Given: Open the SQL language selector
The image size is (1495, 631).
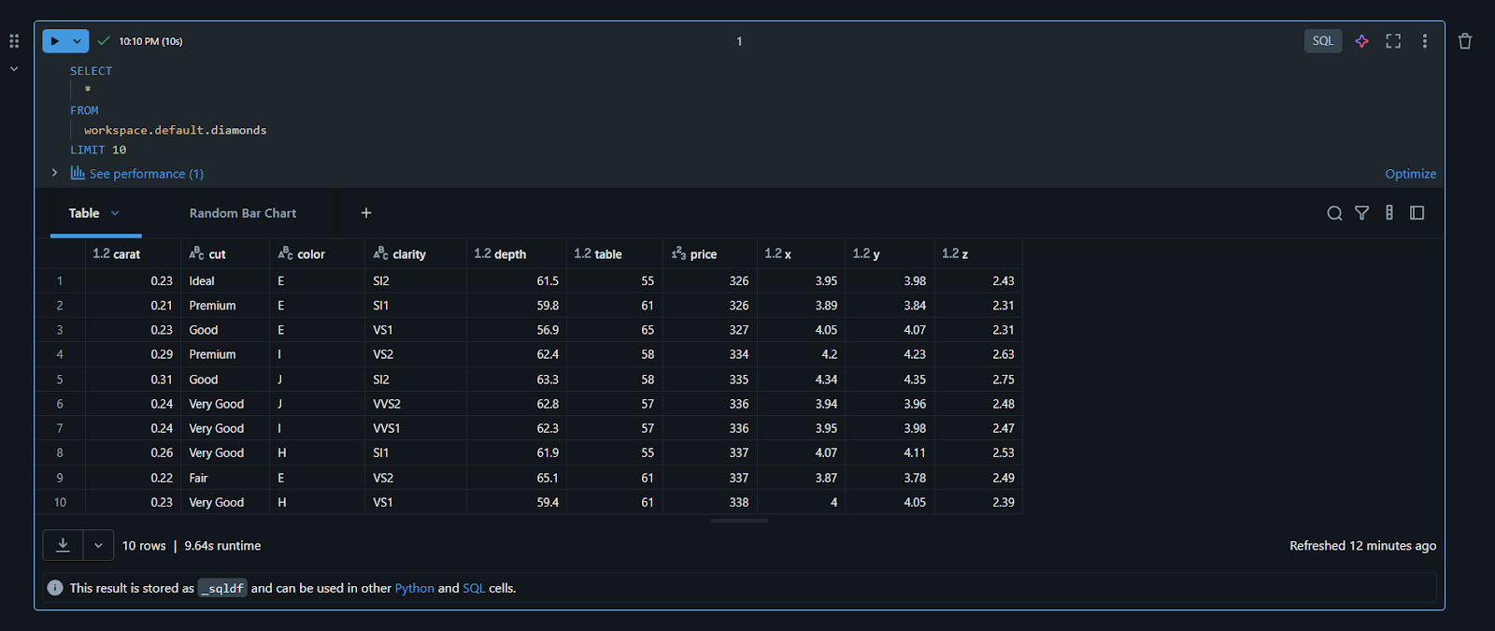Looking at the screenshot, I should (1322, 41).
